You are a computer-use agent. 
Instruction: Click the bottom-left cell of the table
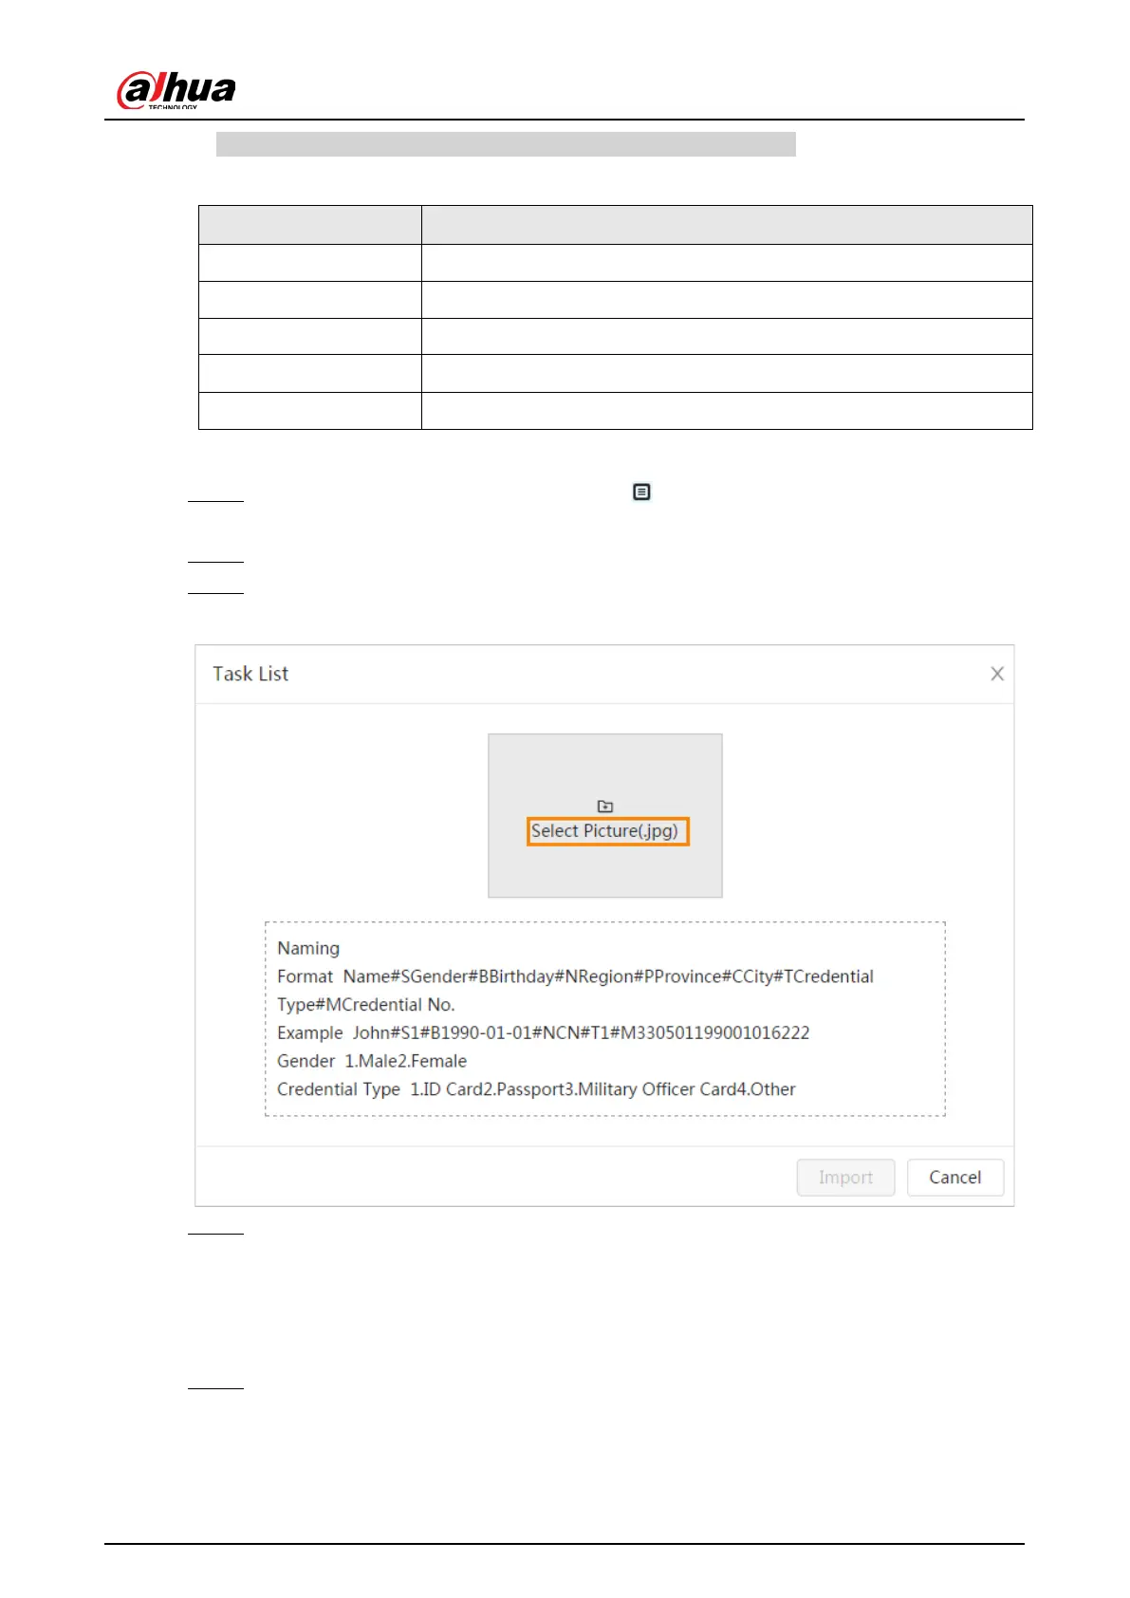[309, 411]
